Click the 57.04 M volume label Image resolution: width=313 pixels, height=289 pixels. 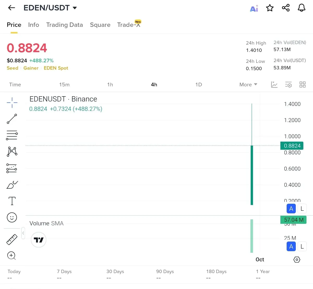pos(294,220)
